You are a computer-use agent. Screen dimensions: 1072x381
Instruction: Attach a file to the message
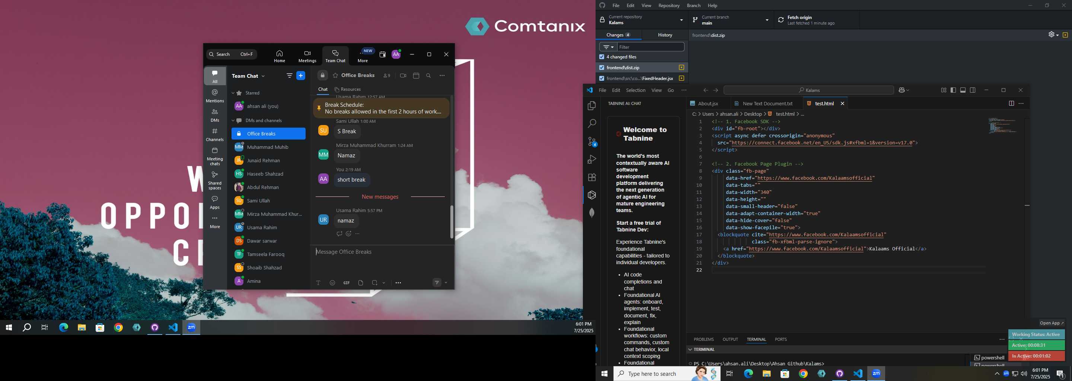pos(361,283)
